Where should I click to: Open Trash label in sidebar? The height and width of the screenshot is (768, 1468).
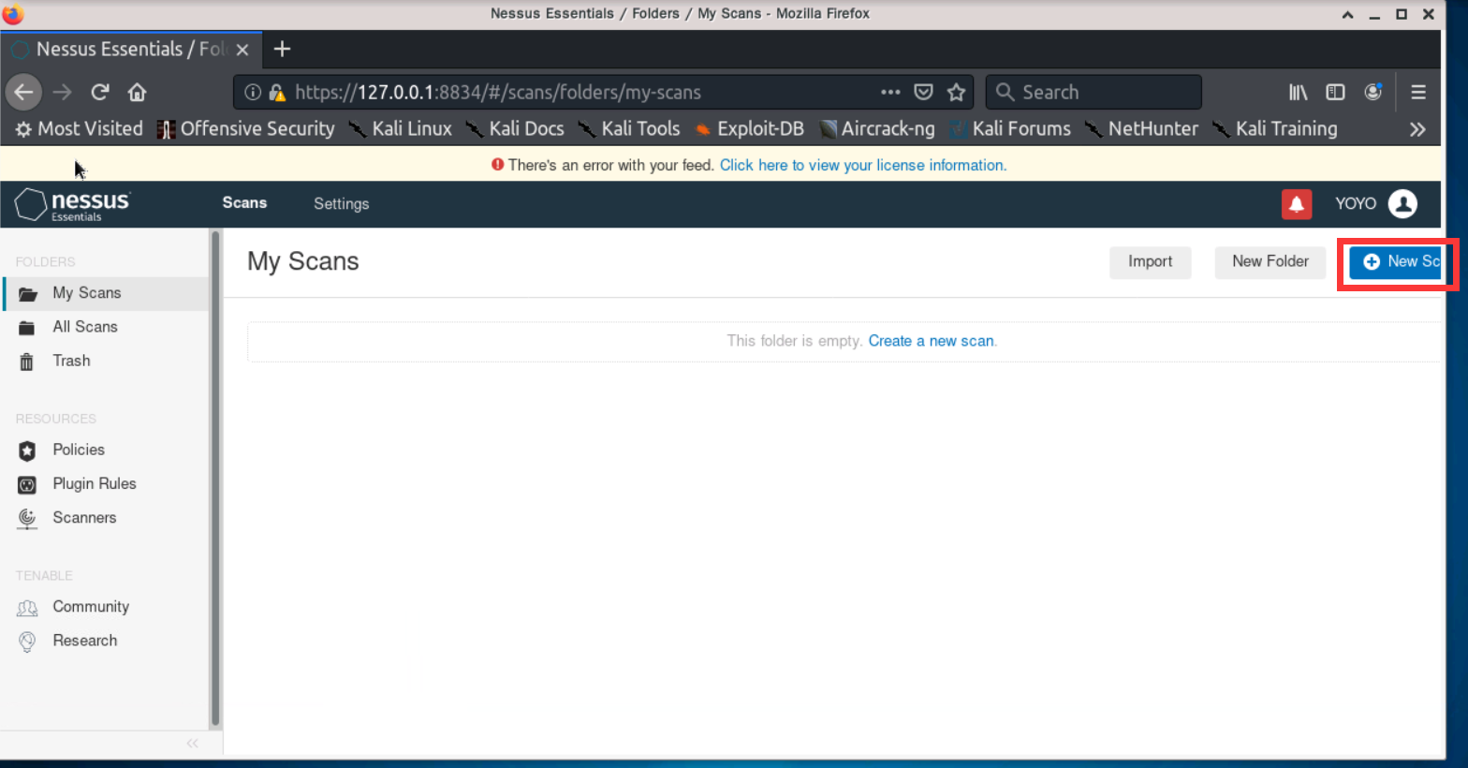tap(71, 361)
